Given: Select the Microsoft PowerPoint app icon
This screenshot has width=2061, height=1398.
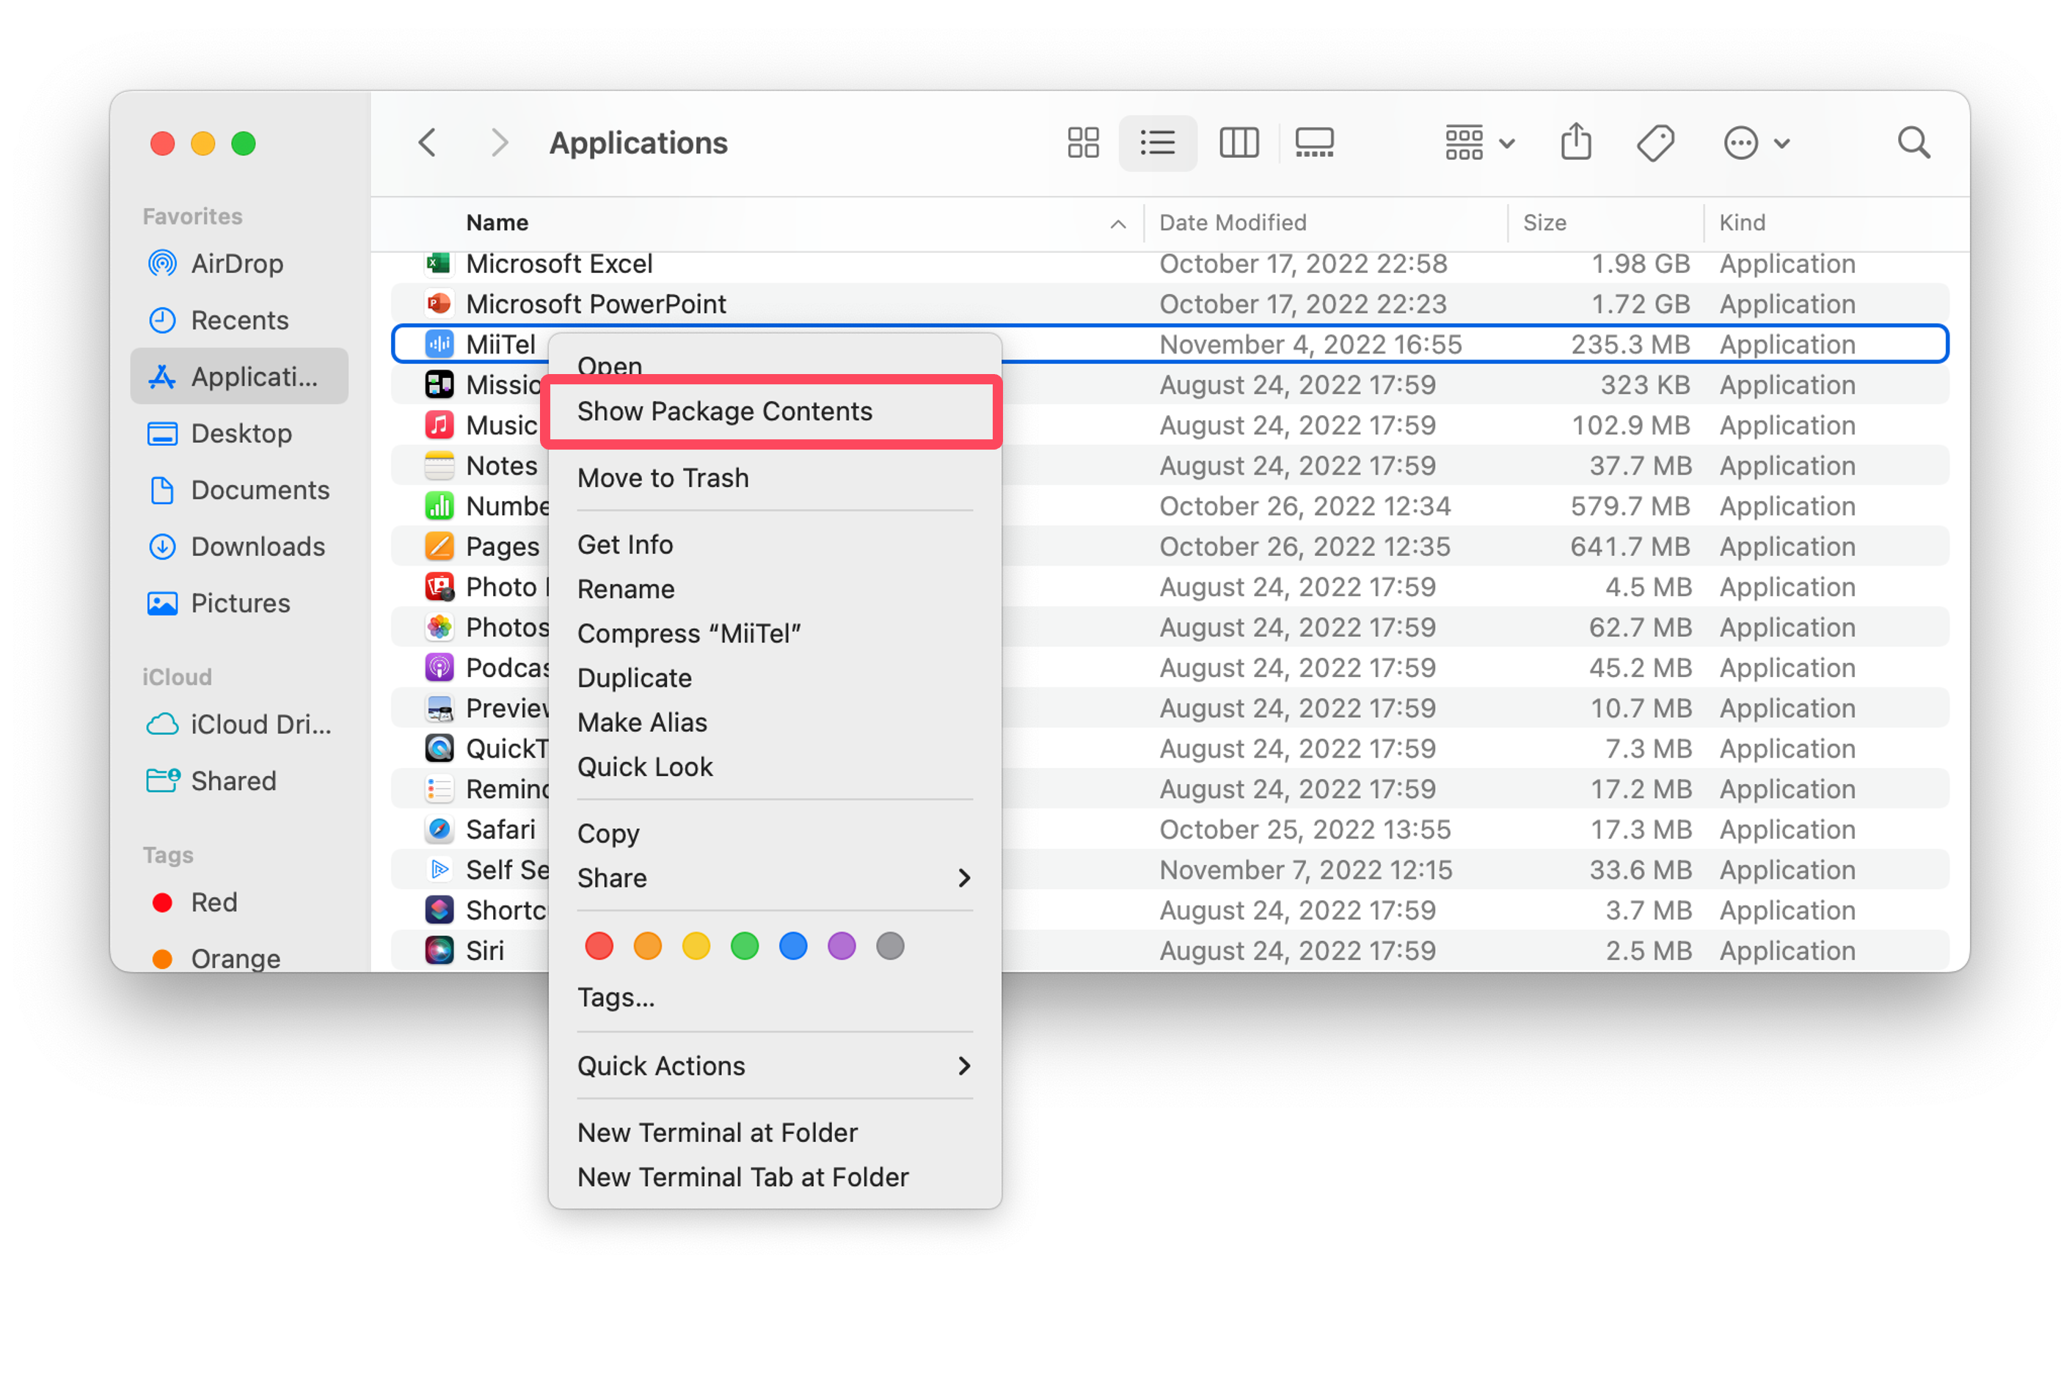Looking at the screenshot, I should [x=439, y=304].
